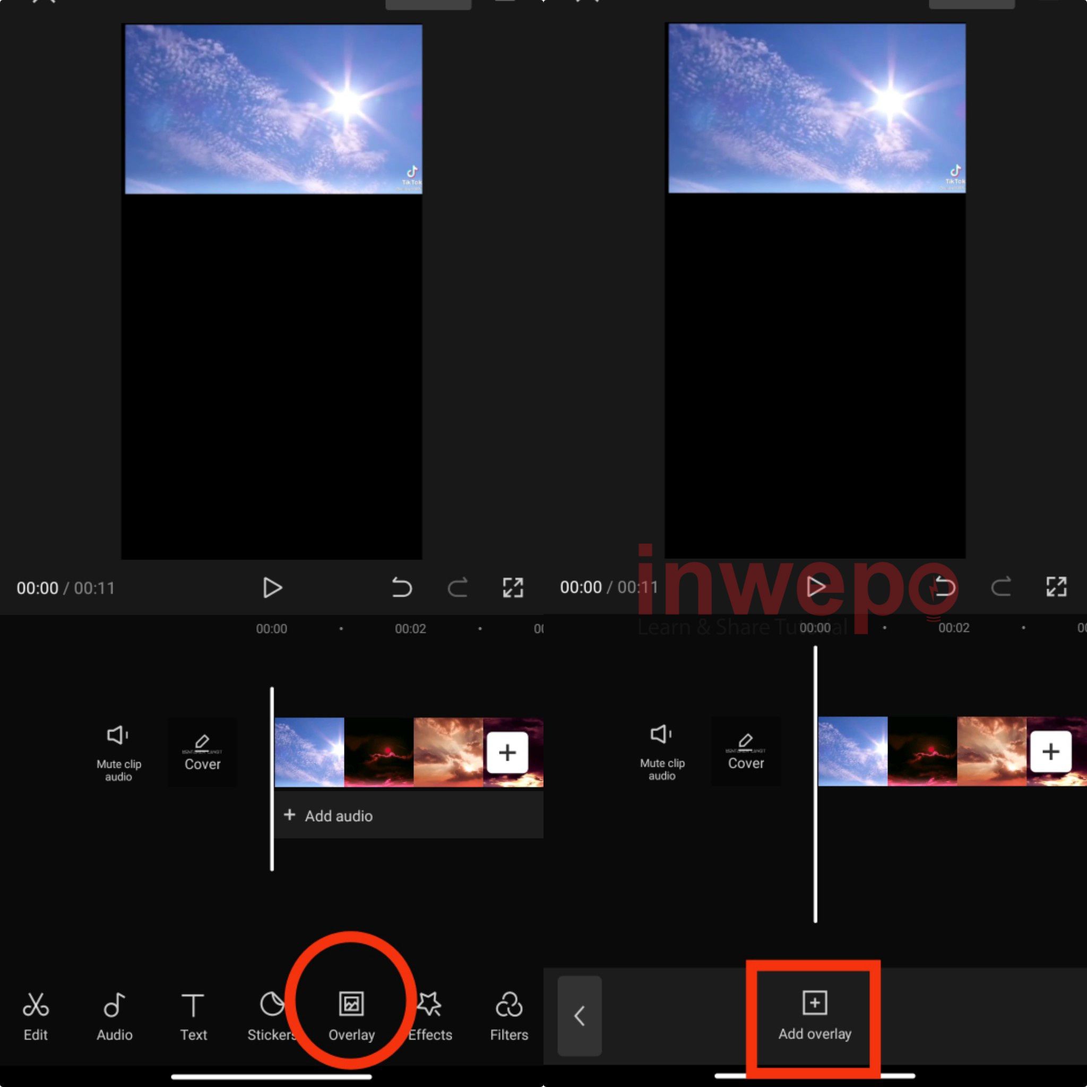Screen dimensions: 1087x1087
Task: Undo the last edit action
Action: (x=402, y=588)
